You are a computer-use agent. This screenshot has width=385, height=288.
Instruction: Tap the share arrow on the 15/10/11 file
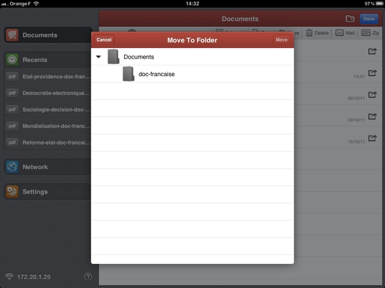372,137
